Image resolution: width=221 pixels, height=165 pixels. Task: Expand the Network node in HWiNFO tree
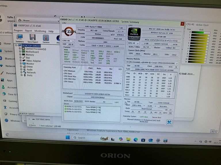[21, 72]
